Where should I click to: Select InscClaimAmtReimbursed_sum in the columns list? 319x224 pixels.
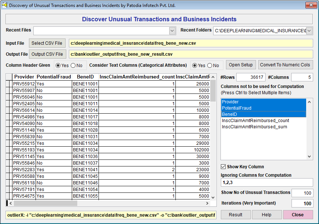click(254, 127)
